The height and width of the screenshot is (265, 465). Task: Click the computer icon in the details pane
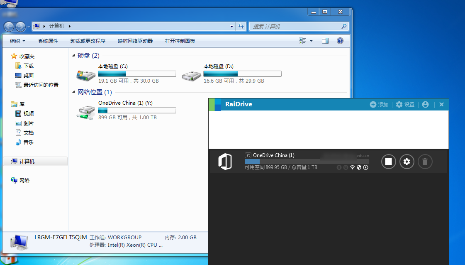click(x=19, y=242)
